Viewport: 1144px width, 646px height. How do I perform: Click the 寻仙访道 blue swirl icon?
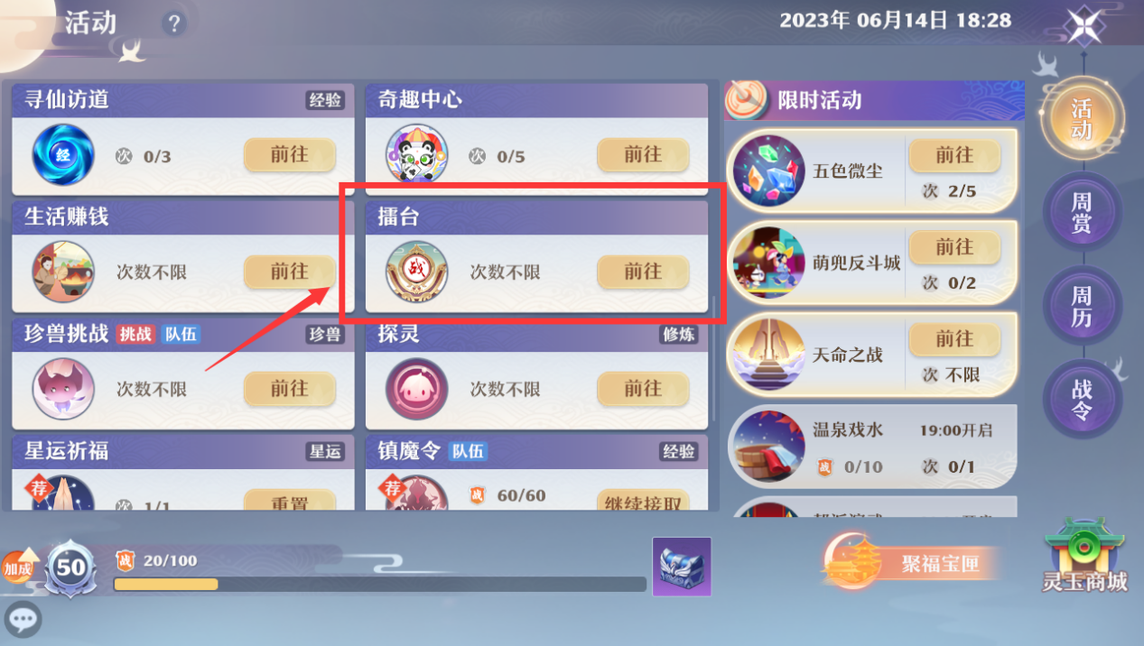tap(62, 155)
